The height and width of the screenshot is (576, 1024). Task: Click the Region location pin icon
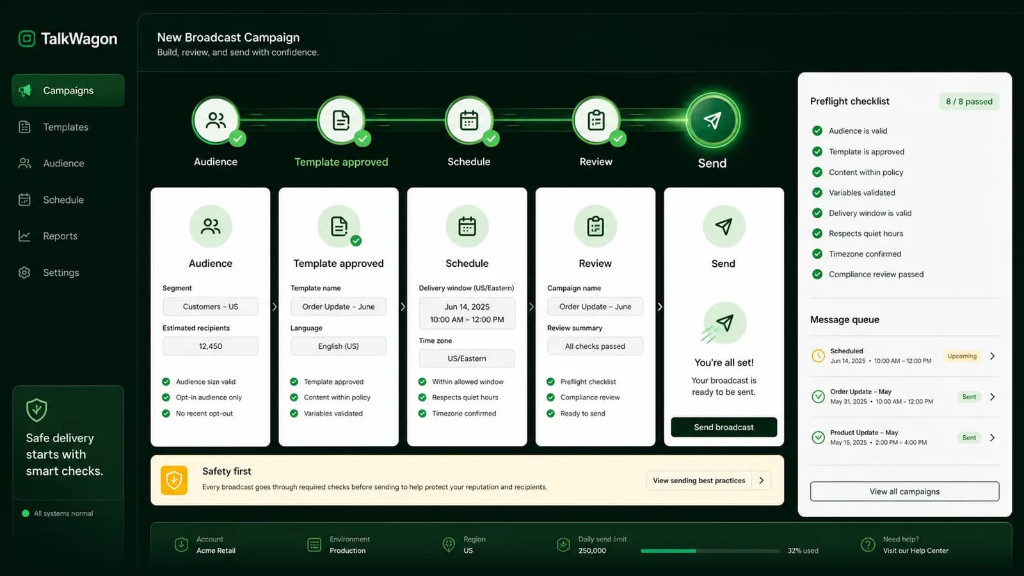[449, 545]
